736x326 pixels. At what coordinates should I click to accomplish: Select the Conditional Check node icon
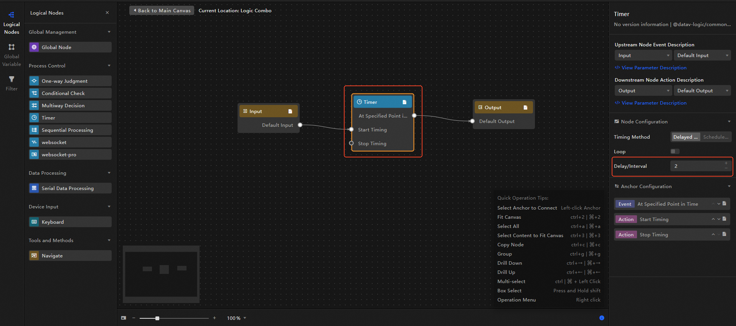pos(34,93)
